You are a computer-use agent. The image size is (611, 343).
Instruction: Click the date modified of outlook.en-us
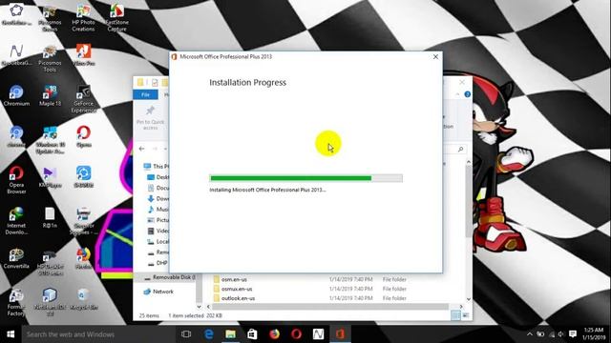click(350, 298)
